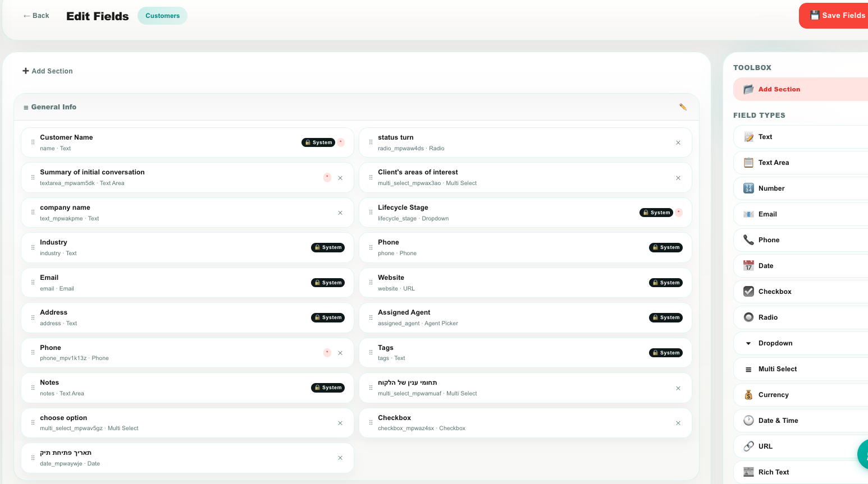This screenshot has width=868, height=484.
Task: Add a Number field type
Action: pyautogui.click(x=801, y=188)
